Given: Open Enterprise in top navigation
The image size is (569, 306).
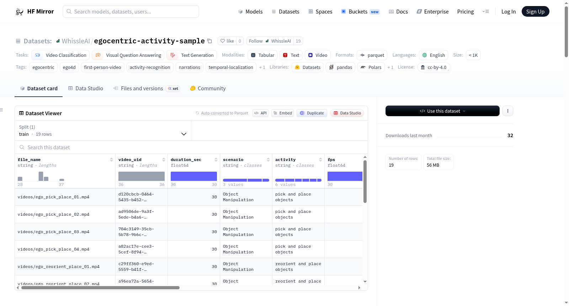Looking at the screenshot, I should [x=432, y=12].
